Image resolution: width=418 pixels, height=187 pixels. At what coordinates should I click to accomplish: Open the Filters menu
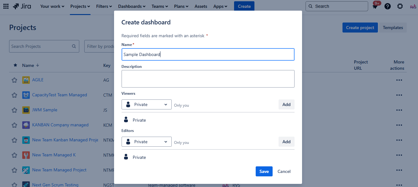104,6
